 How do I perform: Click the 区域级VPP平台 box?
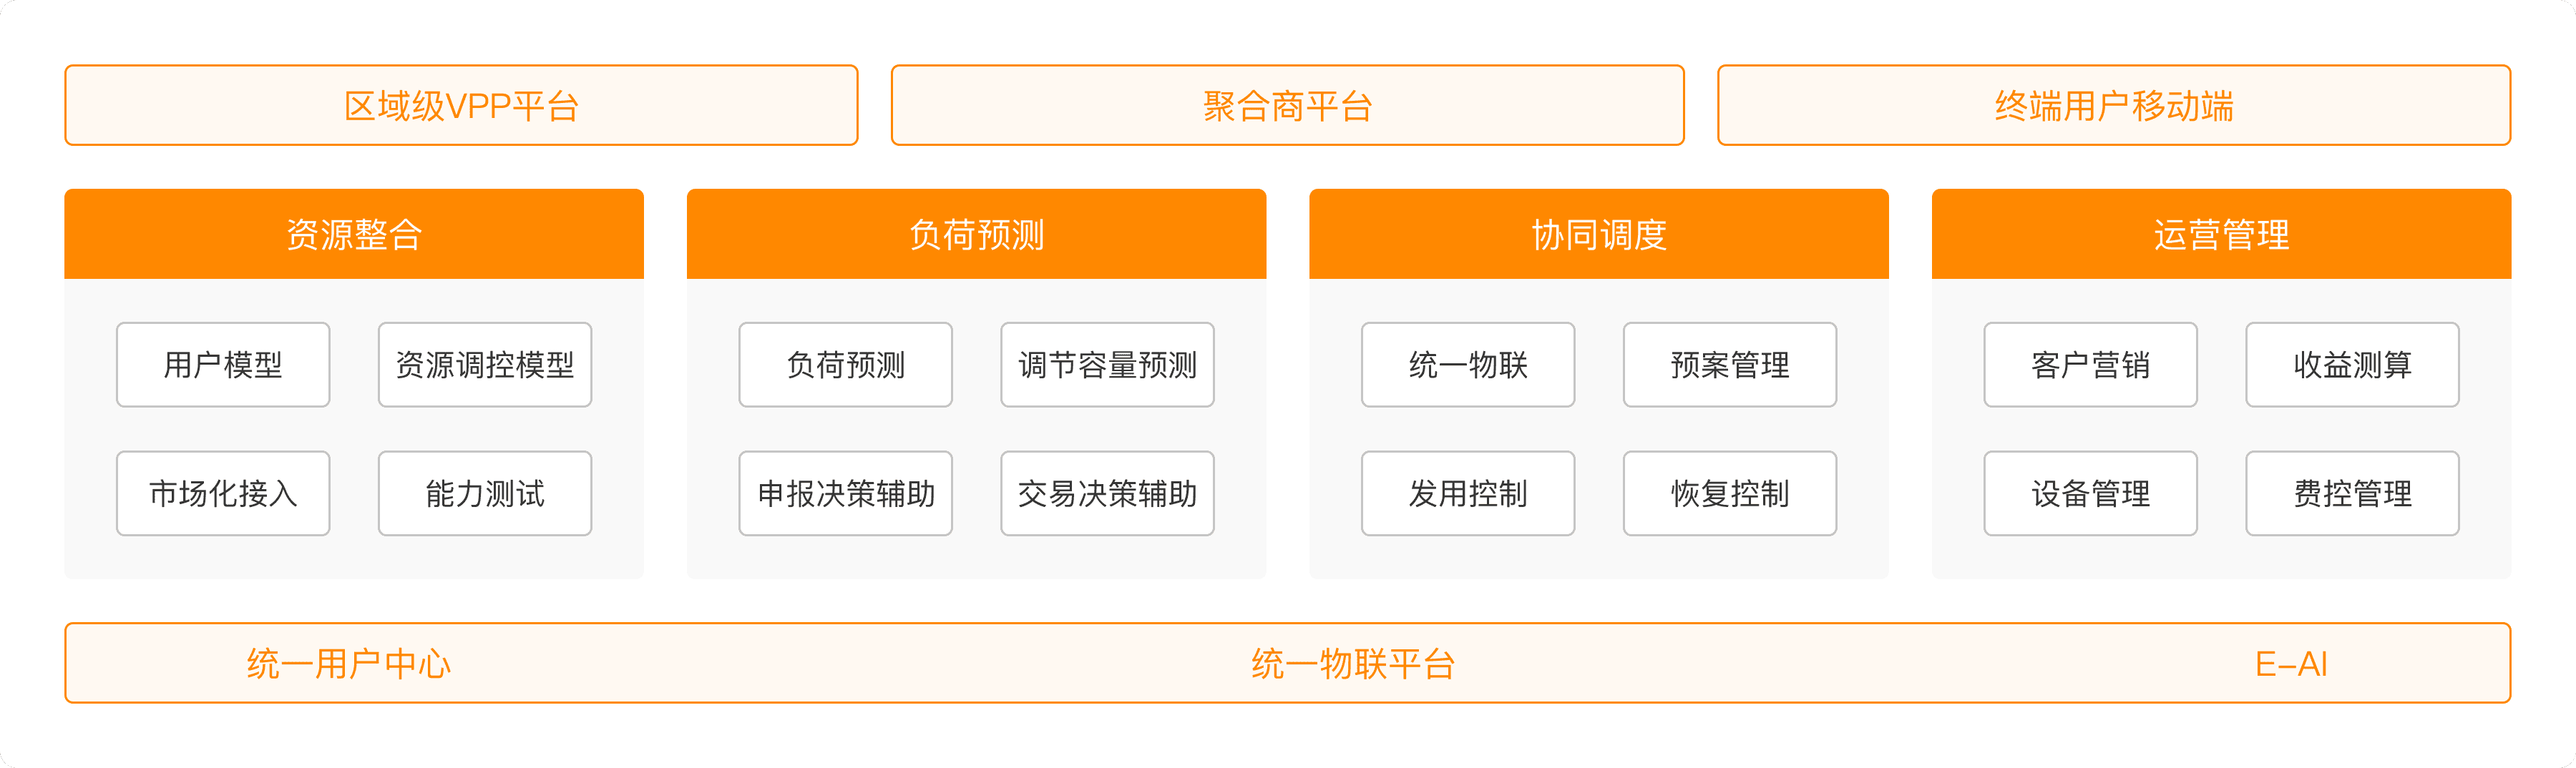(x=461, y=106)
